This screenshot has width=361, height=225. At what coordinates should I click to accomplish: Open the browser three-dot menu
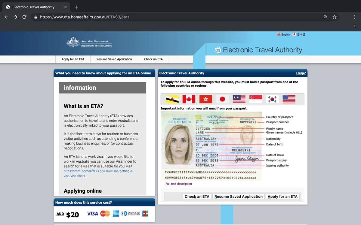point(355,17)
